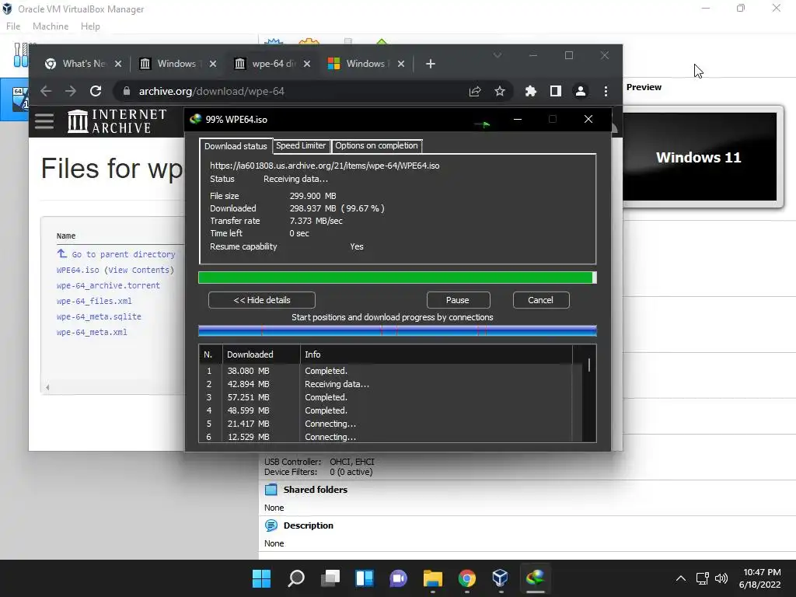Open File Explorer from taskbar
The height and width of the screenshot is (597, 796).
[x=432, y=578]
